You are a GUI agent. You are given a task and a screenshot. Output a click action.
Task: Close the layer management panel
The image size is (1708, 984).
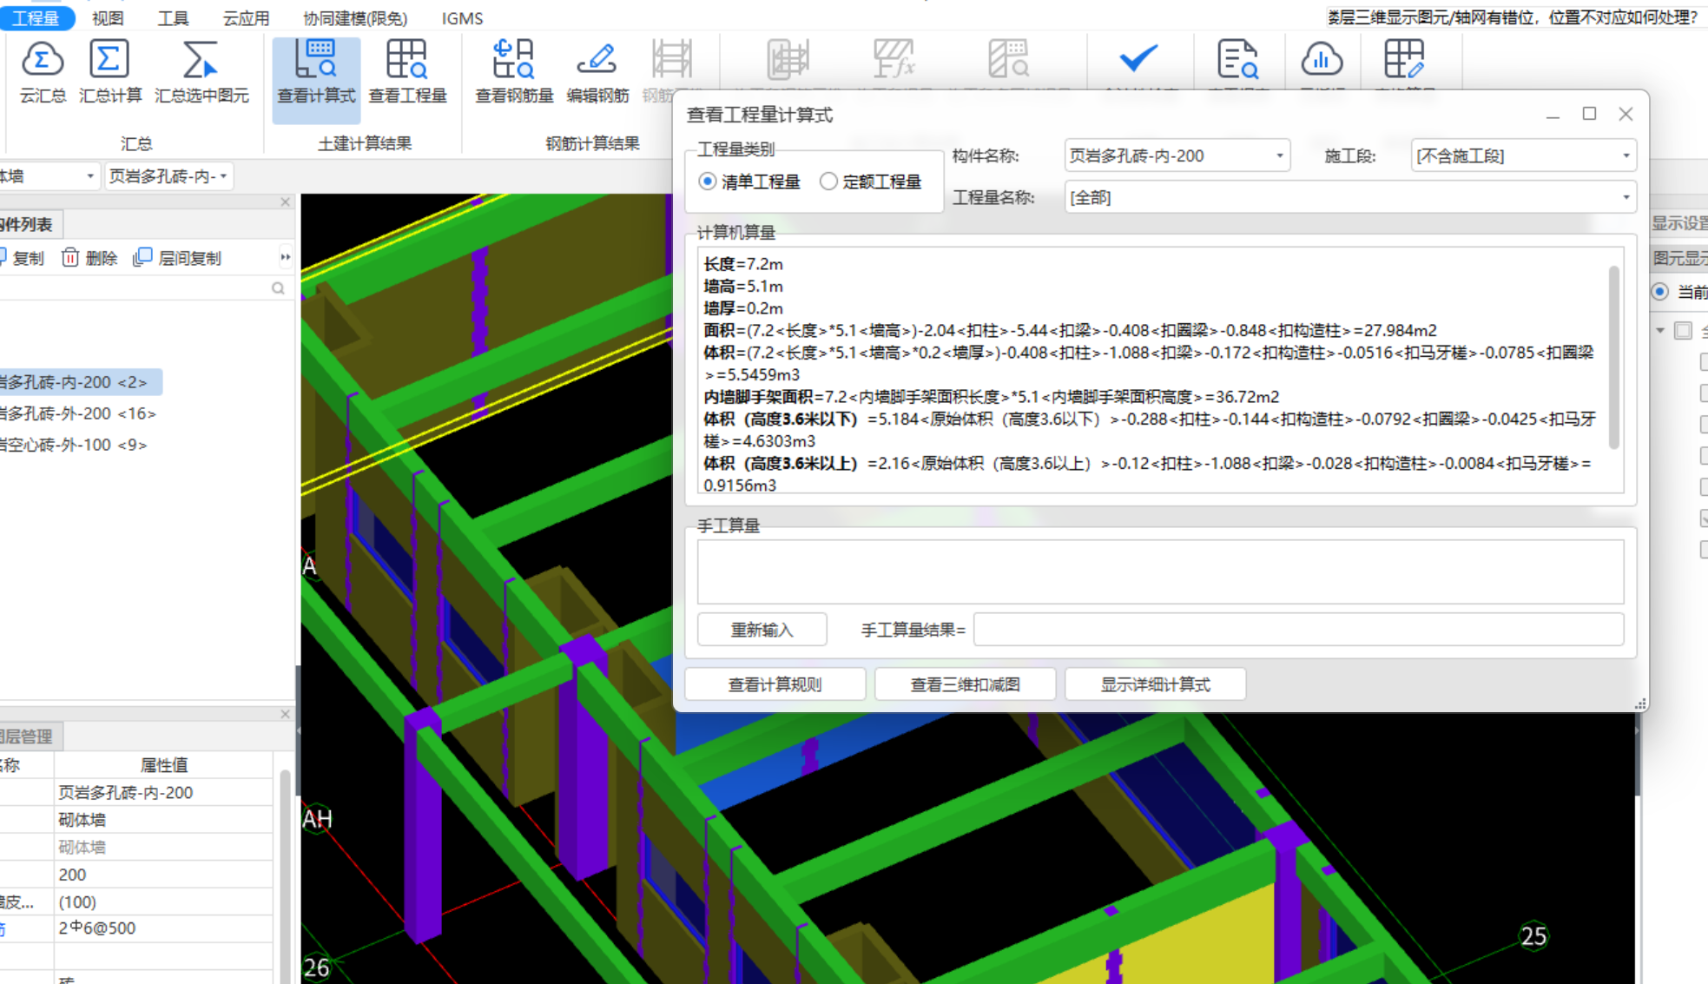pos(285,714)
